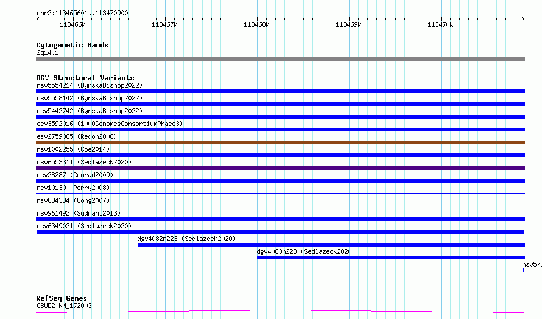This screenshot has height=319, width=542.
Task: Open variant esv3592016 (1000GenomesConsortiumPhase3) label
Action: pyautogui.click(x=110, y=124)
